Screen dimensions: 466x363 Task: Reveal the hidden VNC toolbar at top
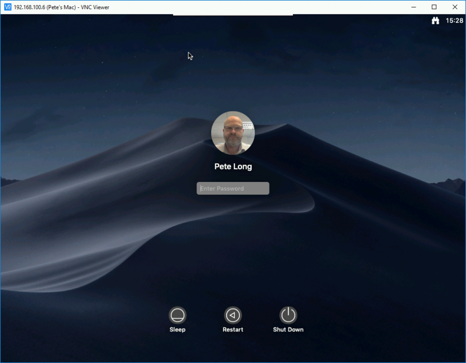click(x=233, y=15)
